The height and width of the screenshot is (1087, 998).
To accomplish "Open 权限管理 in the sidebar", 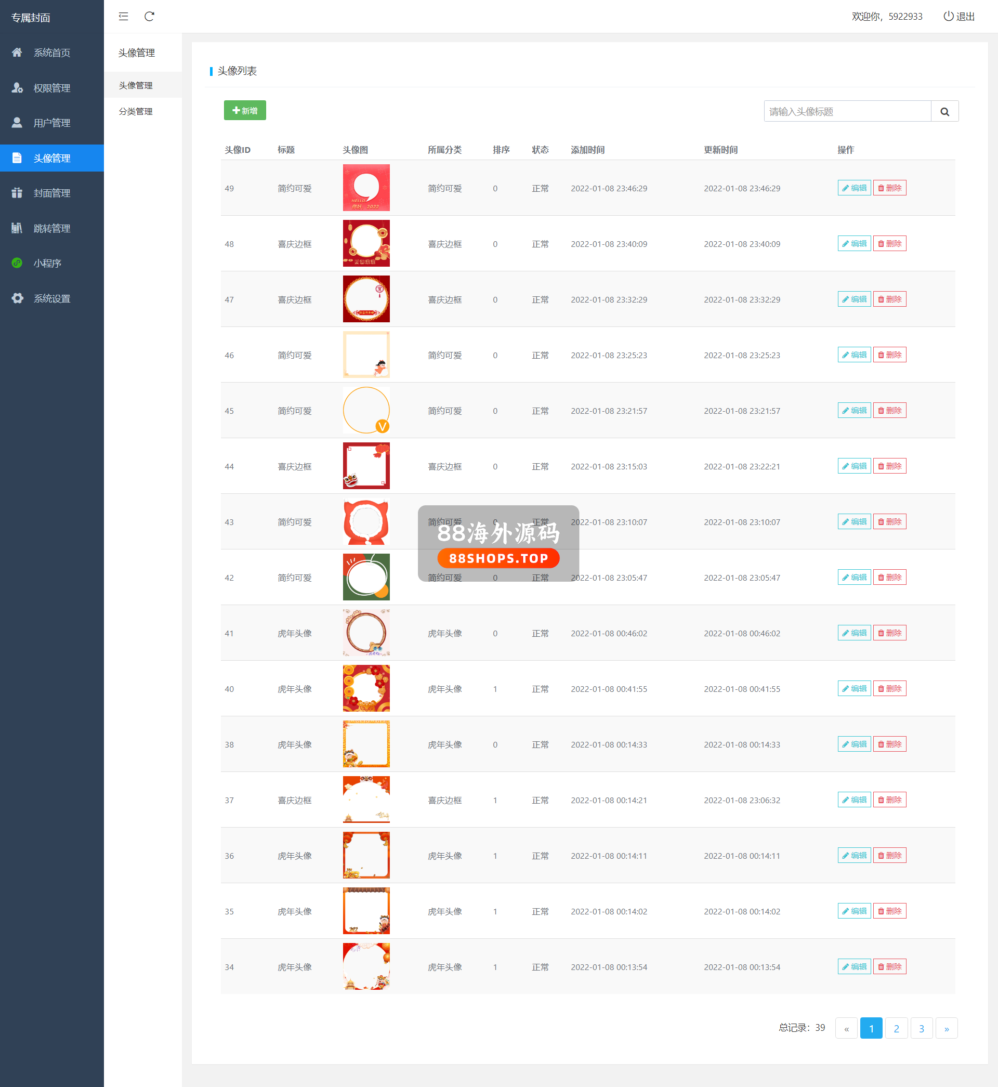I will point(51,87).
